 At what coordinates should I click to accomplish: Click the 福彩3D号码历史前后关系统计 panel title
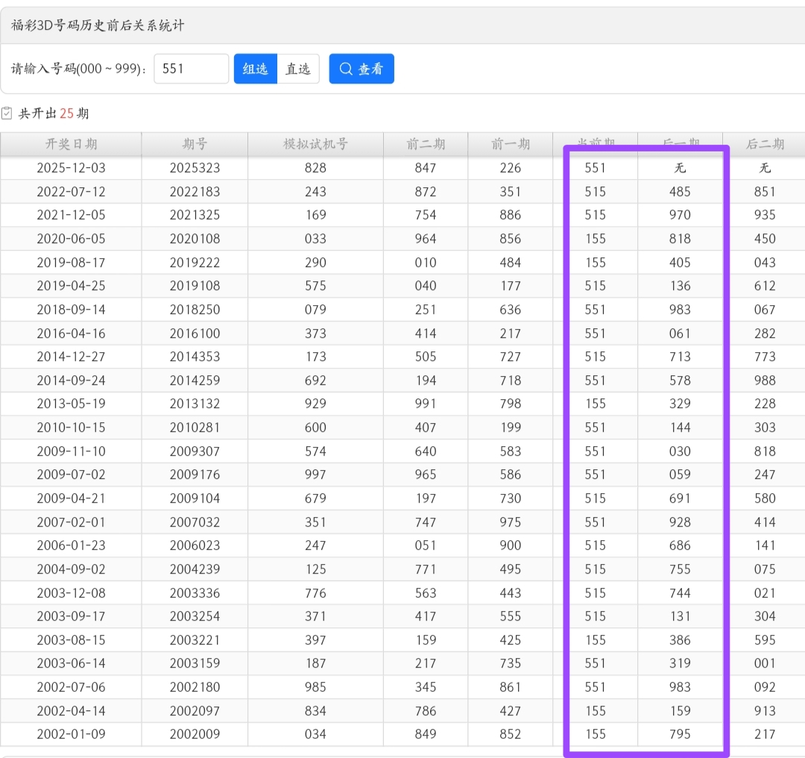coord(98,25)
